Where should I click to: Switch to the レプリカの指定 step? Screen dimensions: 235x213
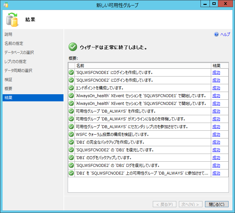coord(15,62)
